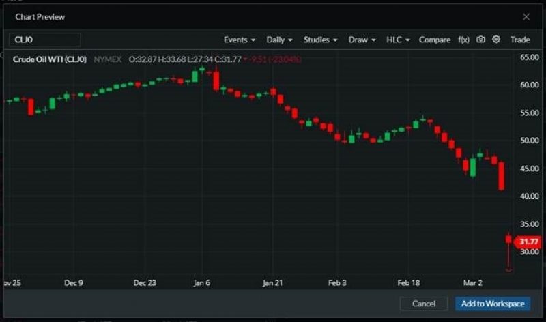
Task: Click the Trade button
Action: click(520, 40)
